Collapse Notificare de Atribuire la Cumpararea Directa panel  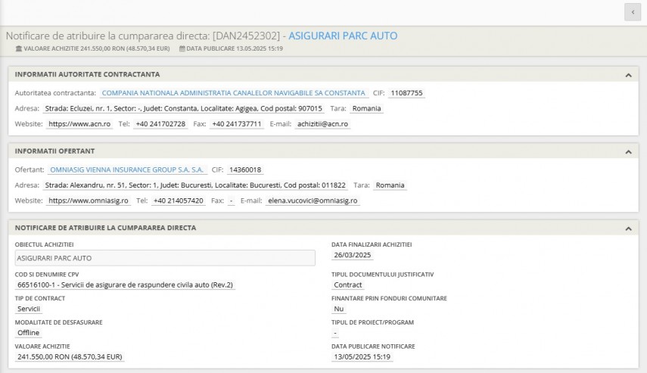[x=628, y=228]
